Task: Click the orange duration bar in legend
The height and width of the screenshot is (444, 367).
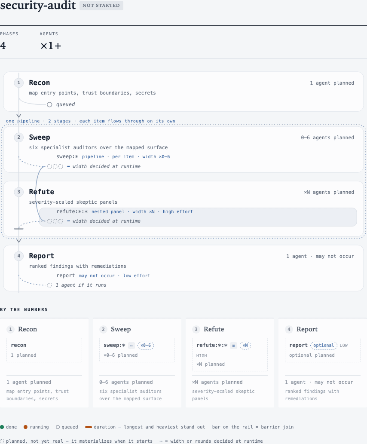Action: (89, 427)
